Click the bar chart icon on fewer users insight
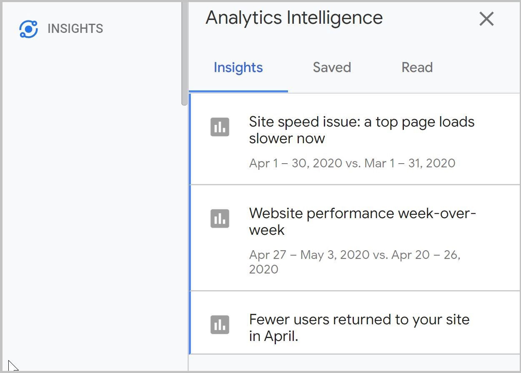The height and width of the screenshot is (373, 521). (220, 325)
